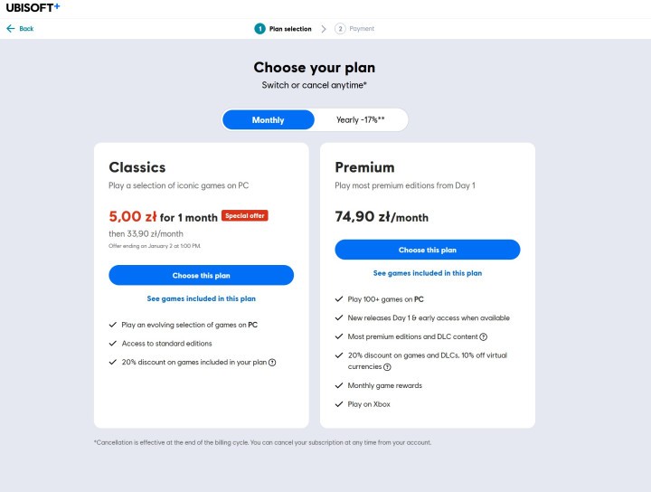Click the Premium plan title

click(x=364, y=167)
